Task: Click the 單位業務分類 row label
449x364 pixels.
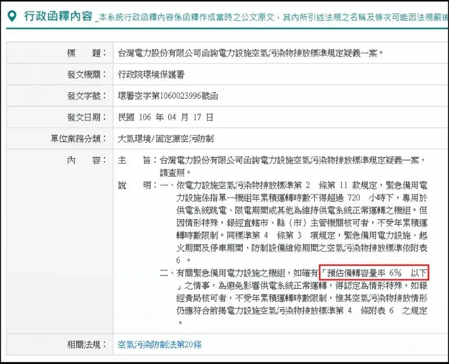Action: (x=78, y=139)
